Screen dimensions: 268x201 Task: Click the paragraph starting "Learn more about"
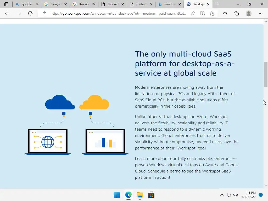pyautogui.click(x=187, y=168)
